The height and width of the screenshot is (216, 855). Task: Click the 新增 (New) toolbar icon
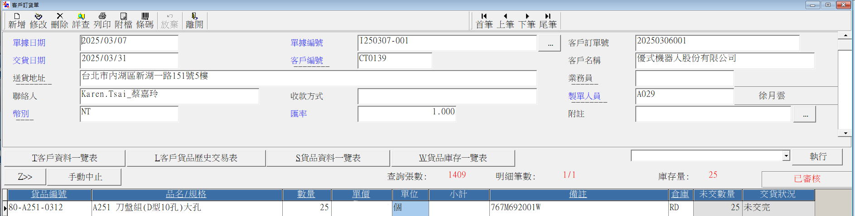tap(17, 21)
